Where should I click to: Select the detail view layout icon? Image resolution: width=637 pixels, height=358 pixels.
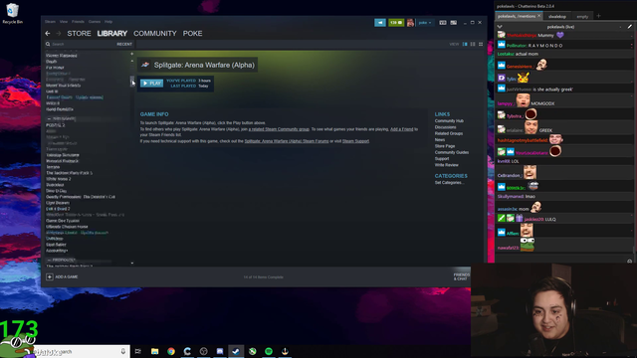click(465, 44)
